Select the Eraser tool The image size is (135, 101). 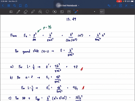pos(26,12)
